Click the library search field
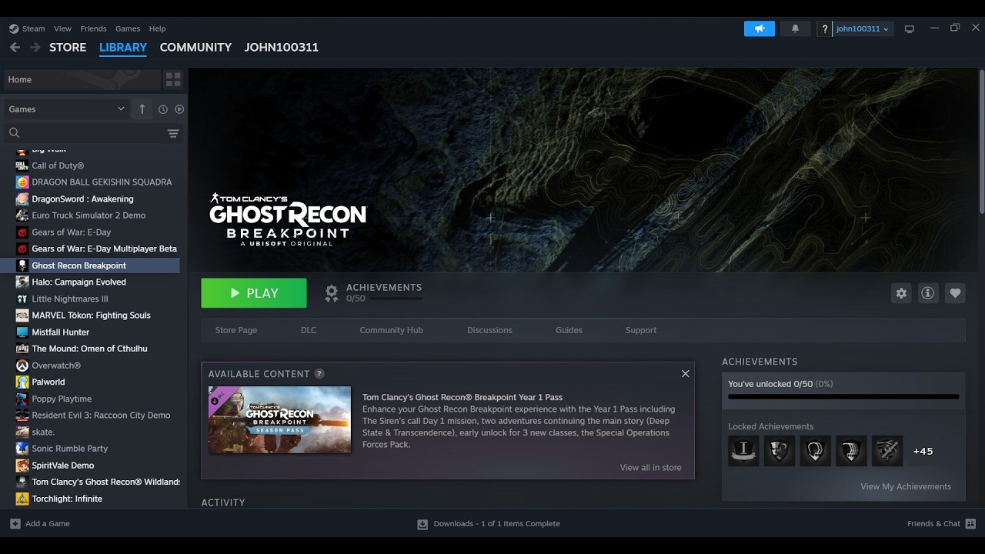The height and width of the screenshot is (554, 985). pyautogui.click(x=92, y=133)
